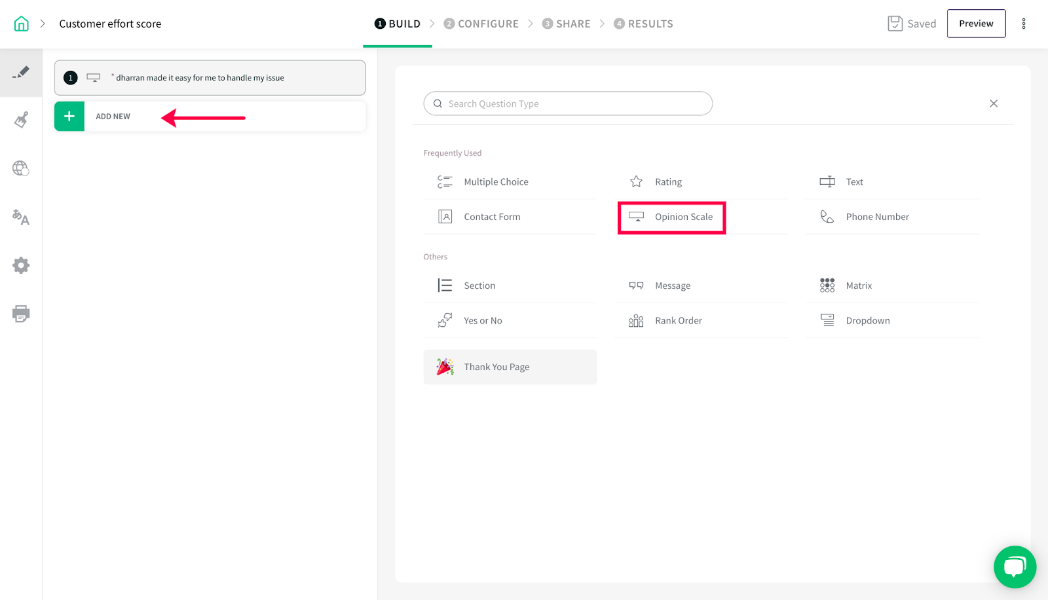Screen dimensions: 1048x600
Task: Switch to the CONFIGURE step tab
Action: click(481, 24)
